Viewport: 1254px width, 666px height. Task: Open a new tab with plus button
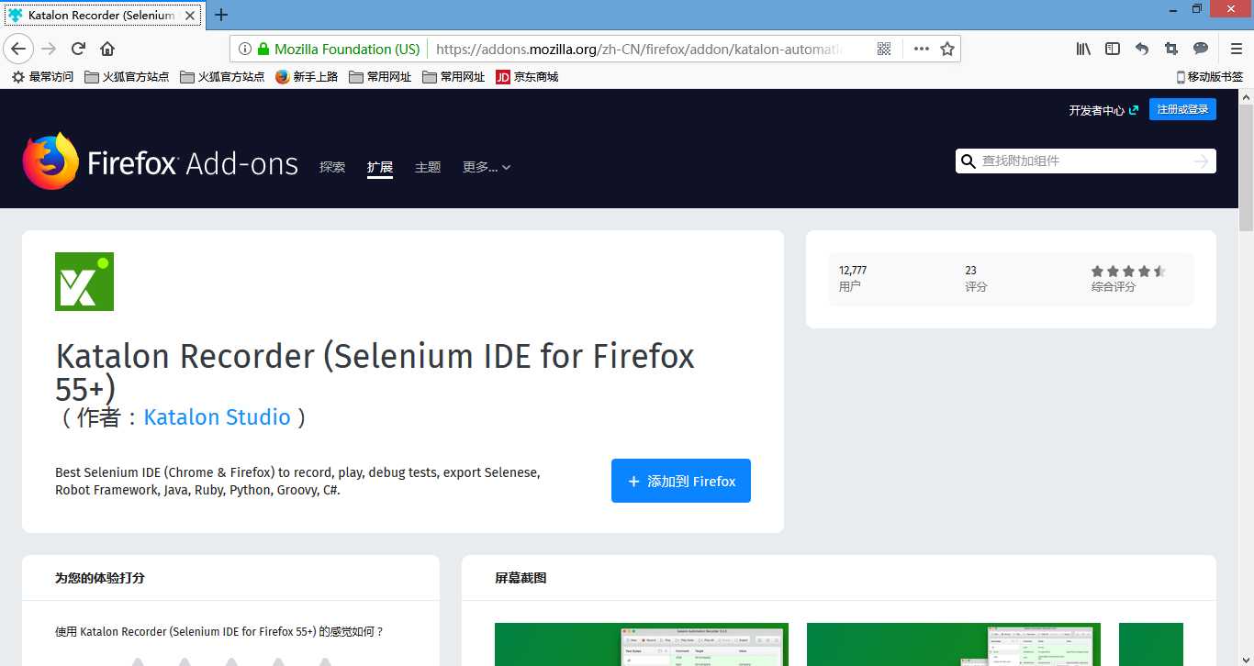[221, 15]
